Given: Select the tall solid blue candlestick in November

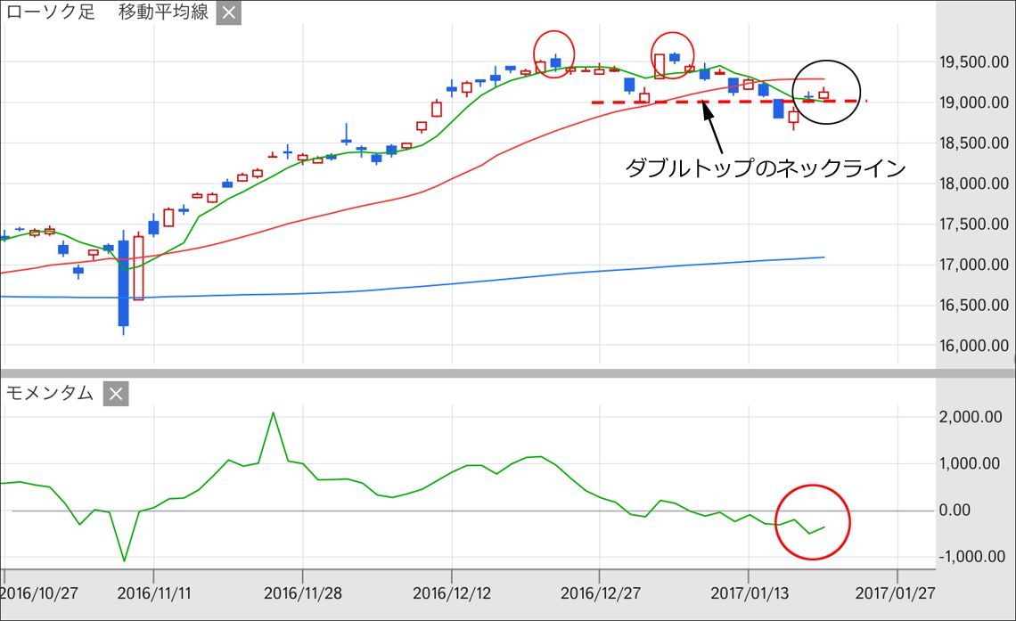Looking at the screenshot, I should tap(123, 282).
